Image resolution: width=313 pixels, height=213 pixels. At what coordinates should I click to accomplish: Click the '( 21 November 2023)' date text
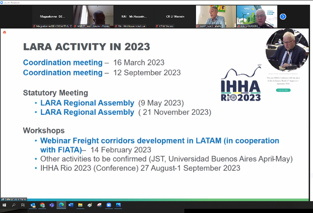tap(175, 112)
